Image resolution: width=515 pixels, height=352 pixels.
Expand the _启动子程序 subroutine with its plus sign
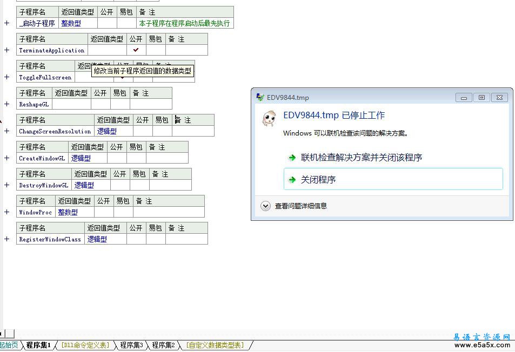tap(7, 23)
